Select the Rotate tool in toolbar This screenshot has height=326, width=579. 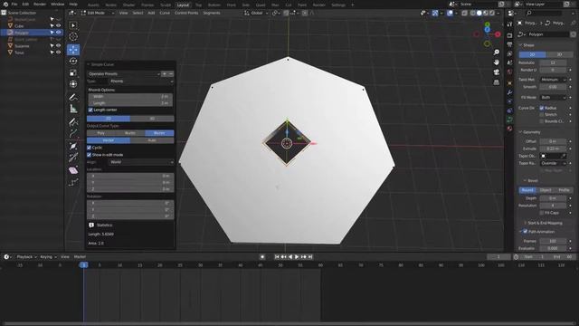coord(73,61)
